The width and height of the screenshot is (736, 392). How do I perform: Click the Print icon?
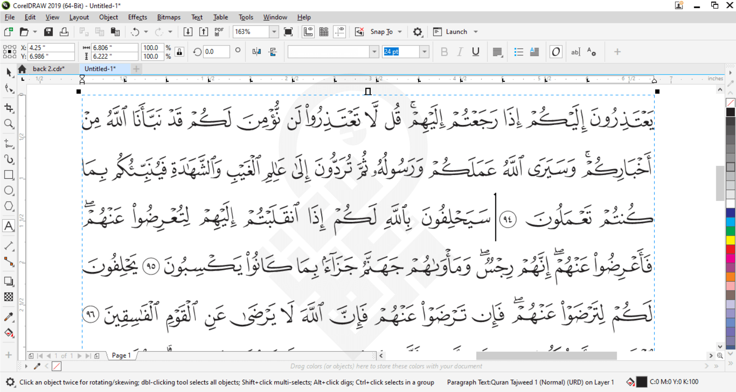coord(64,32)
